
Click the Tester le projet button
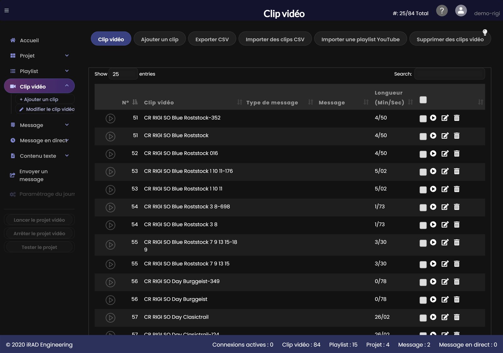(x=39, y=247)
